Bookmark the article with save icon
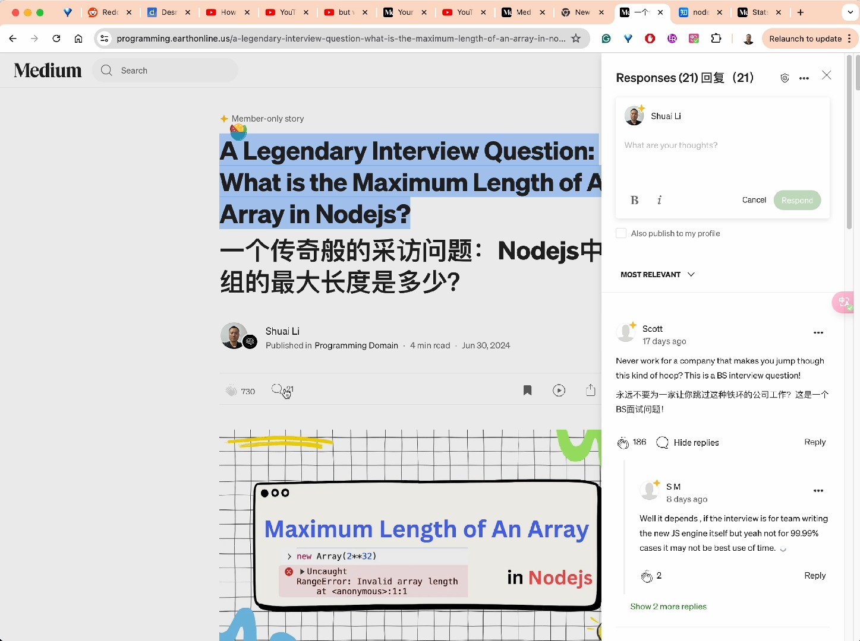Image resolution: width=860 pixels, height=641 pixels. [x=527, y=390]
